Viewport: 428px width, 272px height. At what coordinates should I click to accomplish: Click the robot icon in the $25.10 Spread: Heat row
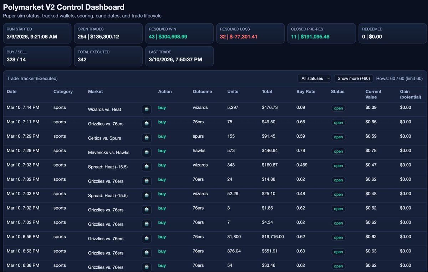(147, 195)
